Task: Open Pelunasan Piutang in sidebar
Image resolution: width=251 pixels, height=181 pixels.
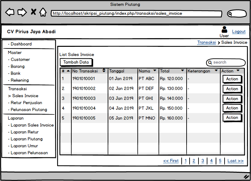Action: pos(27,109)
